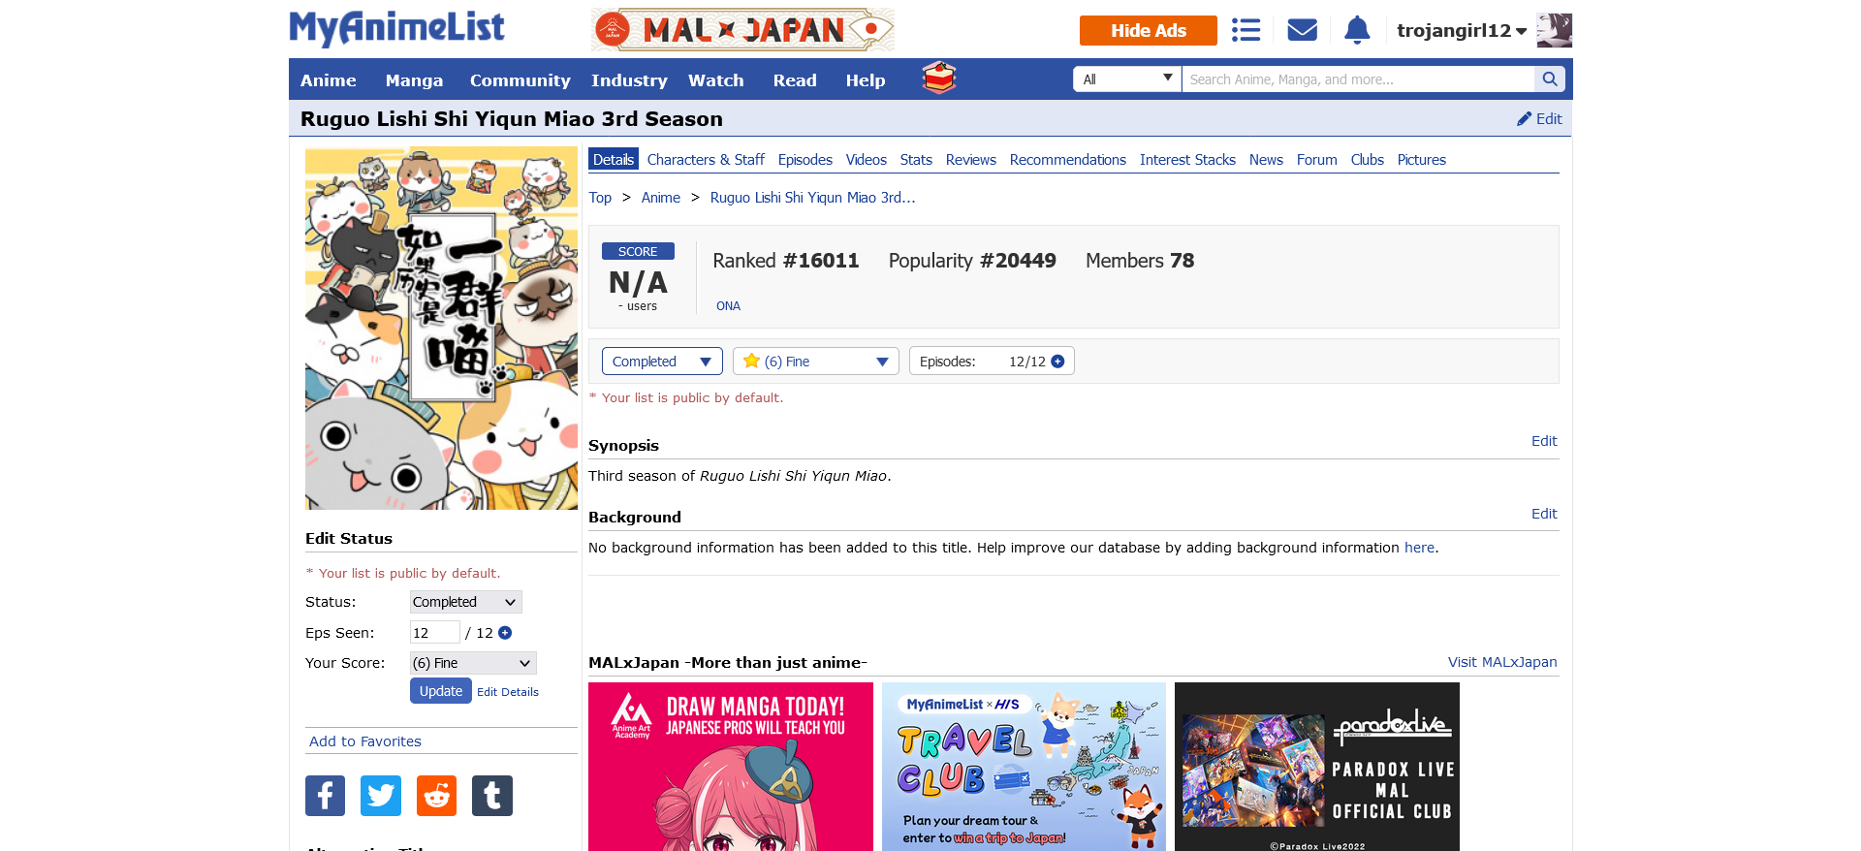Switch to the Reviews tab

coord(971,160)
